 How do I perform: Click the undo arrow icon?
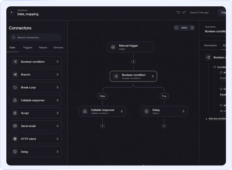178,12
